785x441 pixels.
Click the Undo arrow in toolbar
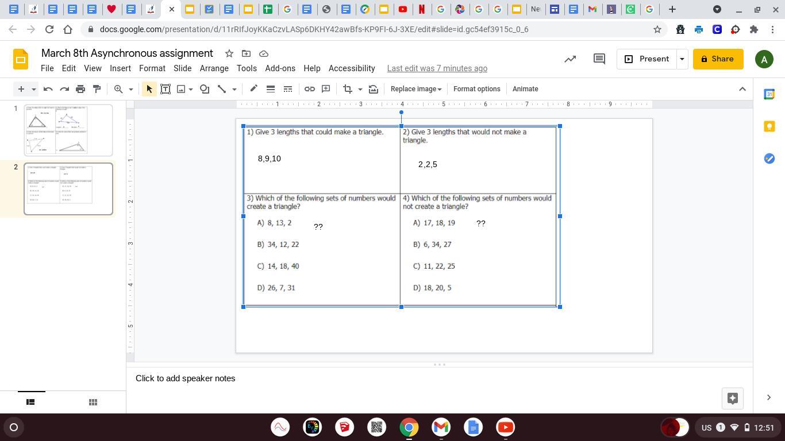pyautogui.click(x=48, y=89)
